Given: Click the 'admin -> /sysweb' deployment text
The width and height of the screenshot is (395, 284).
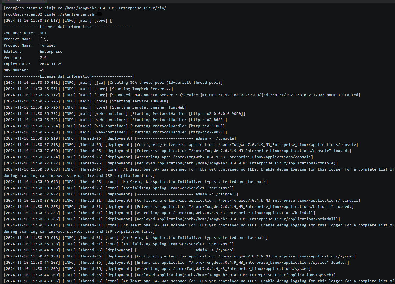Looking at the screenshot, I should point(214,250).
